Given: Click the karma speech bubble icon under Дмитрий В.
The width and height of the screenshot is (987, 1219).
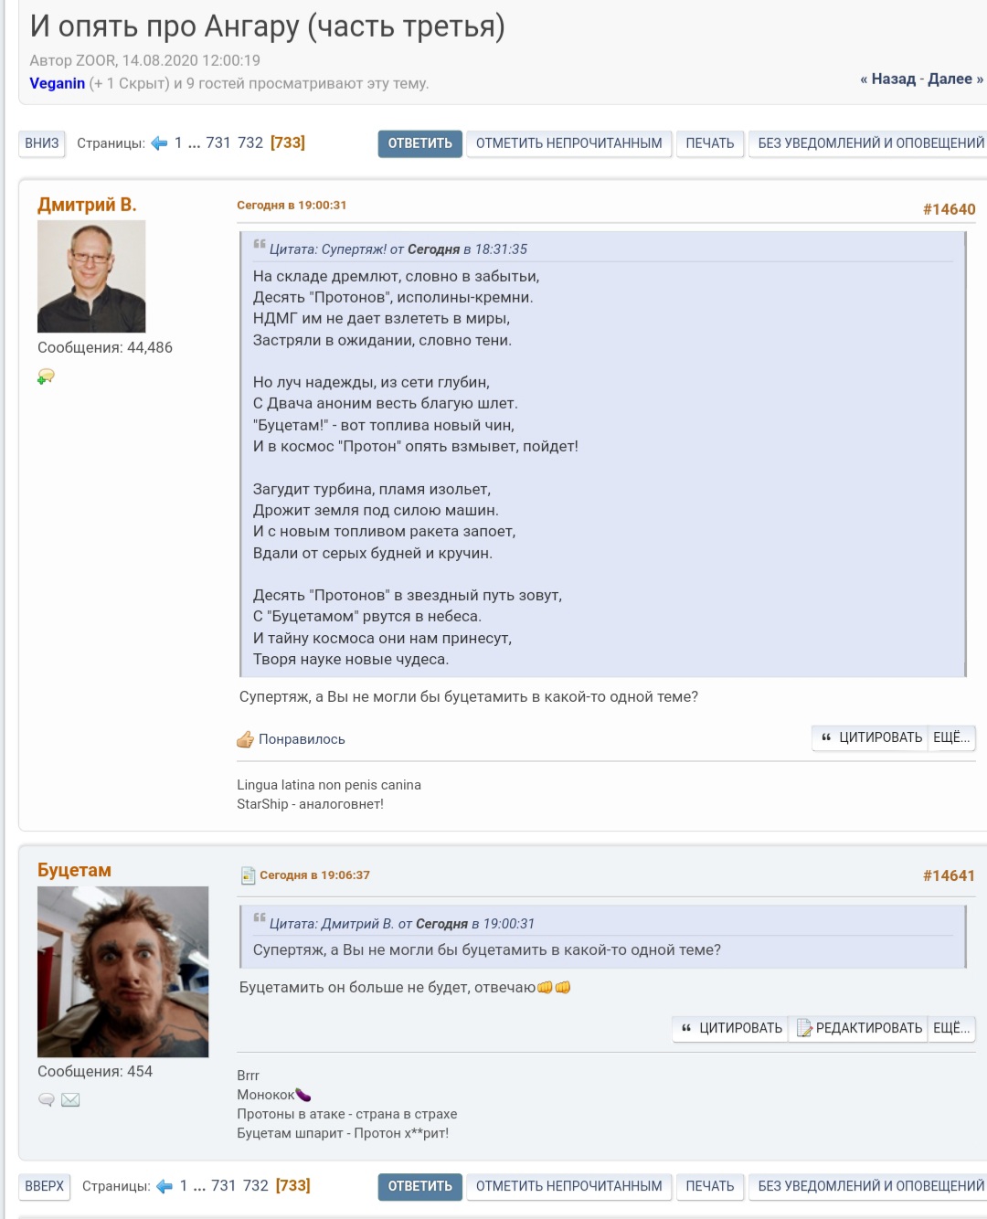Looking at the screenshot, I should click(46, 376).
